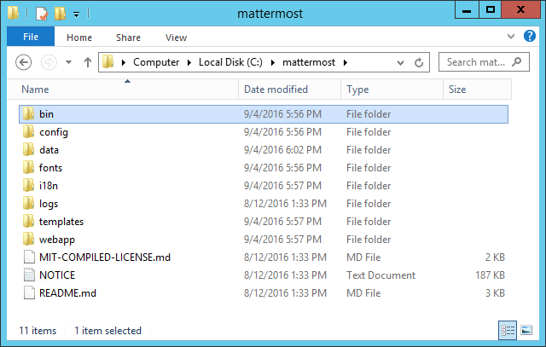Select the data folder icon
Screen dimensions: 546x347
pos(28,150)
